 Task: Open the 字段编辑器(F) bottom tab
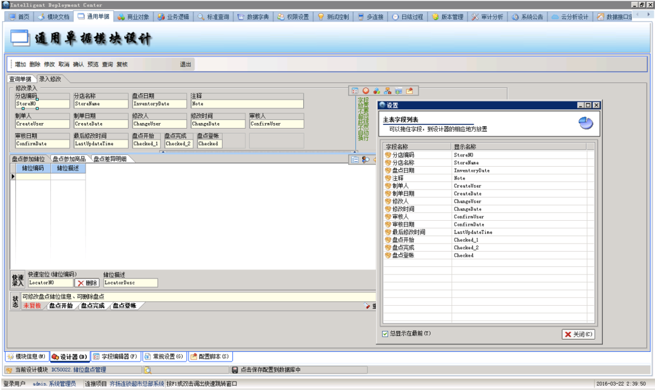(115, 357)
